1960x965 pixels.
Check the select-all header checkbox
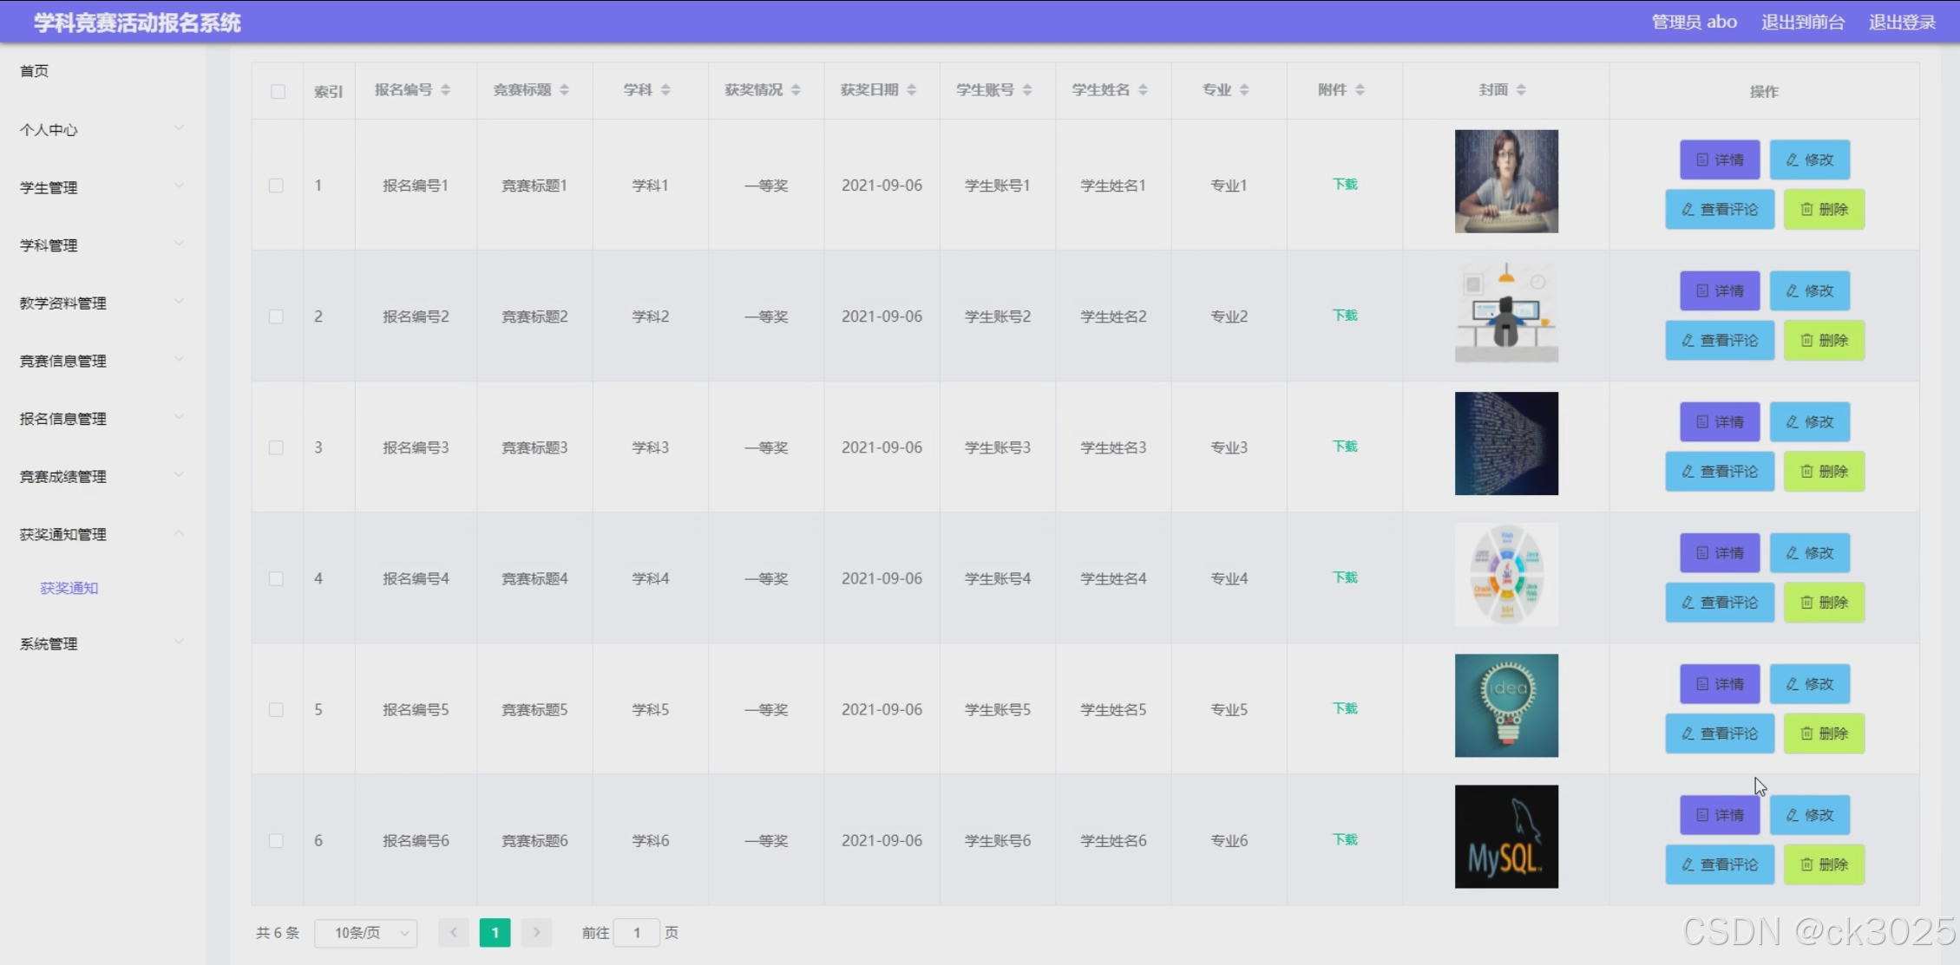click(x=278, y=91)
